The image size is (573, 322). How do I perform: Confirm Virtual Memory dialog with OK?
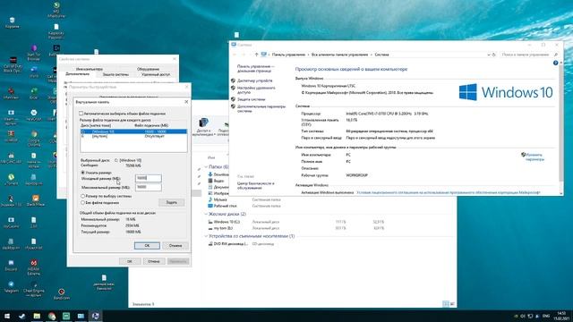[147, 246]
